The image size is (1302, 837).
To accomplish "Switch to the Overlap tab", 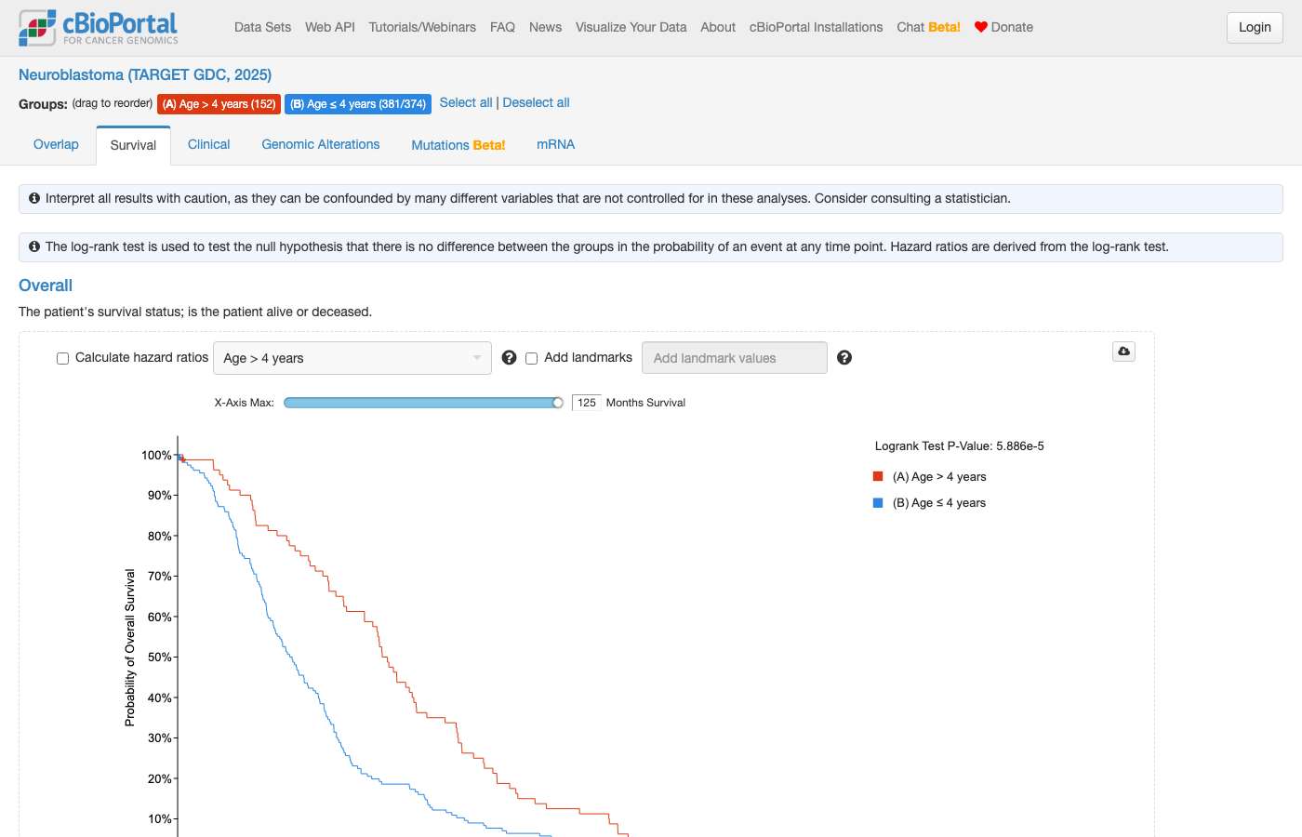I will point(56,144).
